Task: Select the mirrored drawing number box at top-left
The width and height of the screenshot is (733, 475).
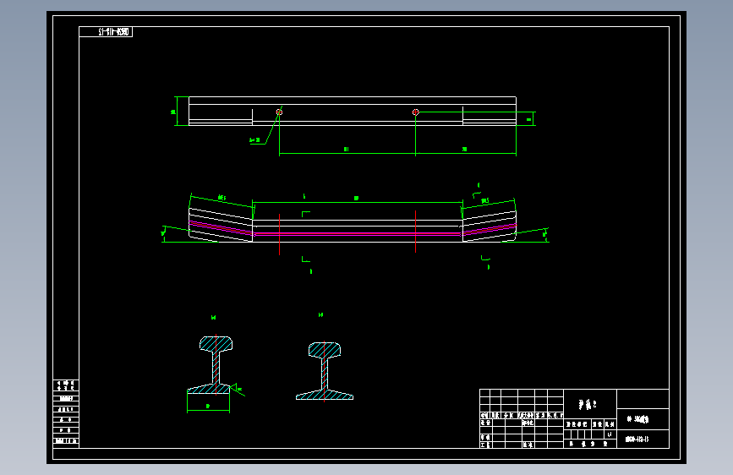Action: tap(106, 32)
